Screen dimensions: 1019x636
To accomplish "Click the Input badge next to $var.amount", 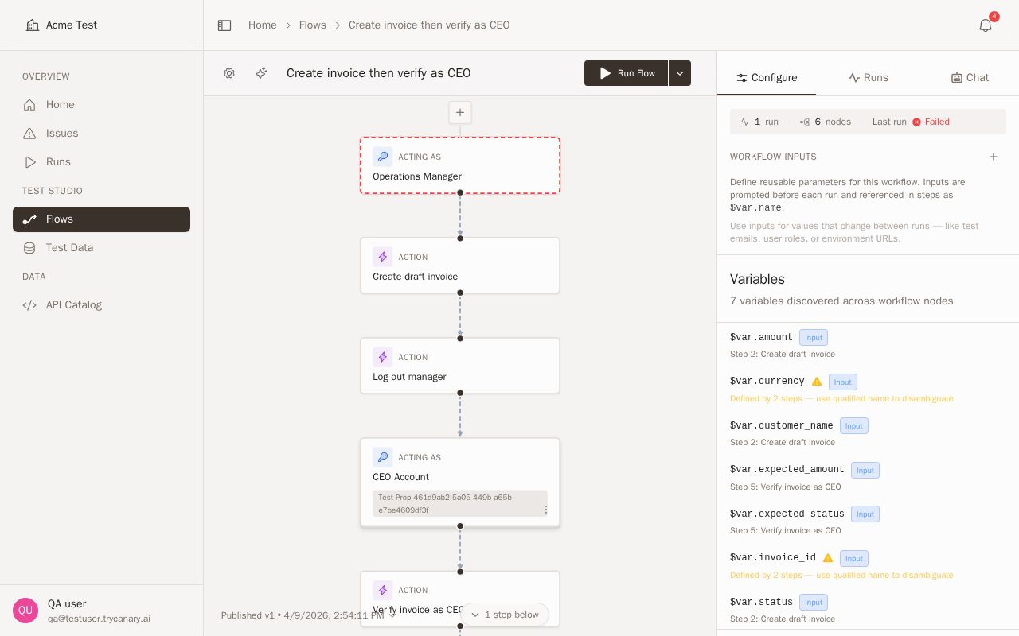I will 814,338.
